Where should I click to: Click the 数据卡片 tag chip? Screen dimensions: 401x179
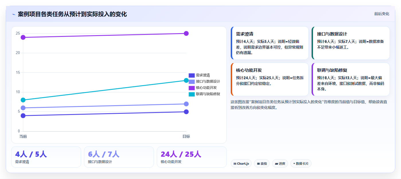(x=301, y=164)
